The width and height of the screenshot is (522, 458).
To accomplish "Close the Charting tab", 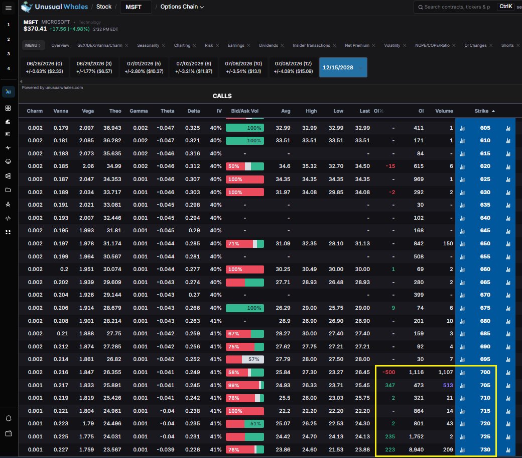I will point(194,45).
